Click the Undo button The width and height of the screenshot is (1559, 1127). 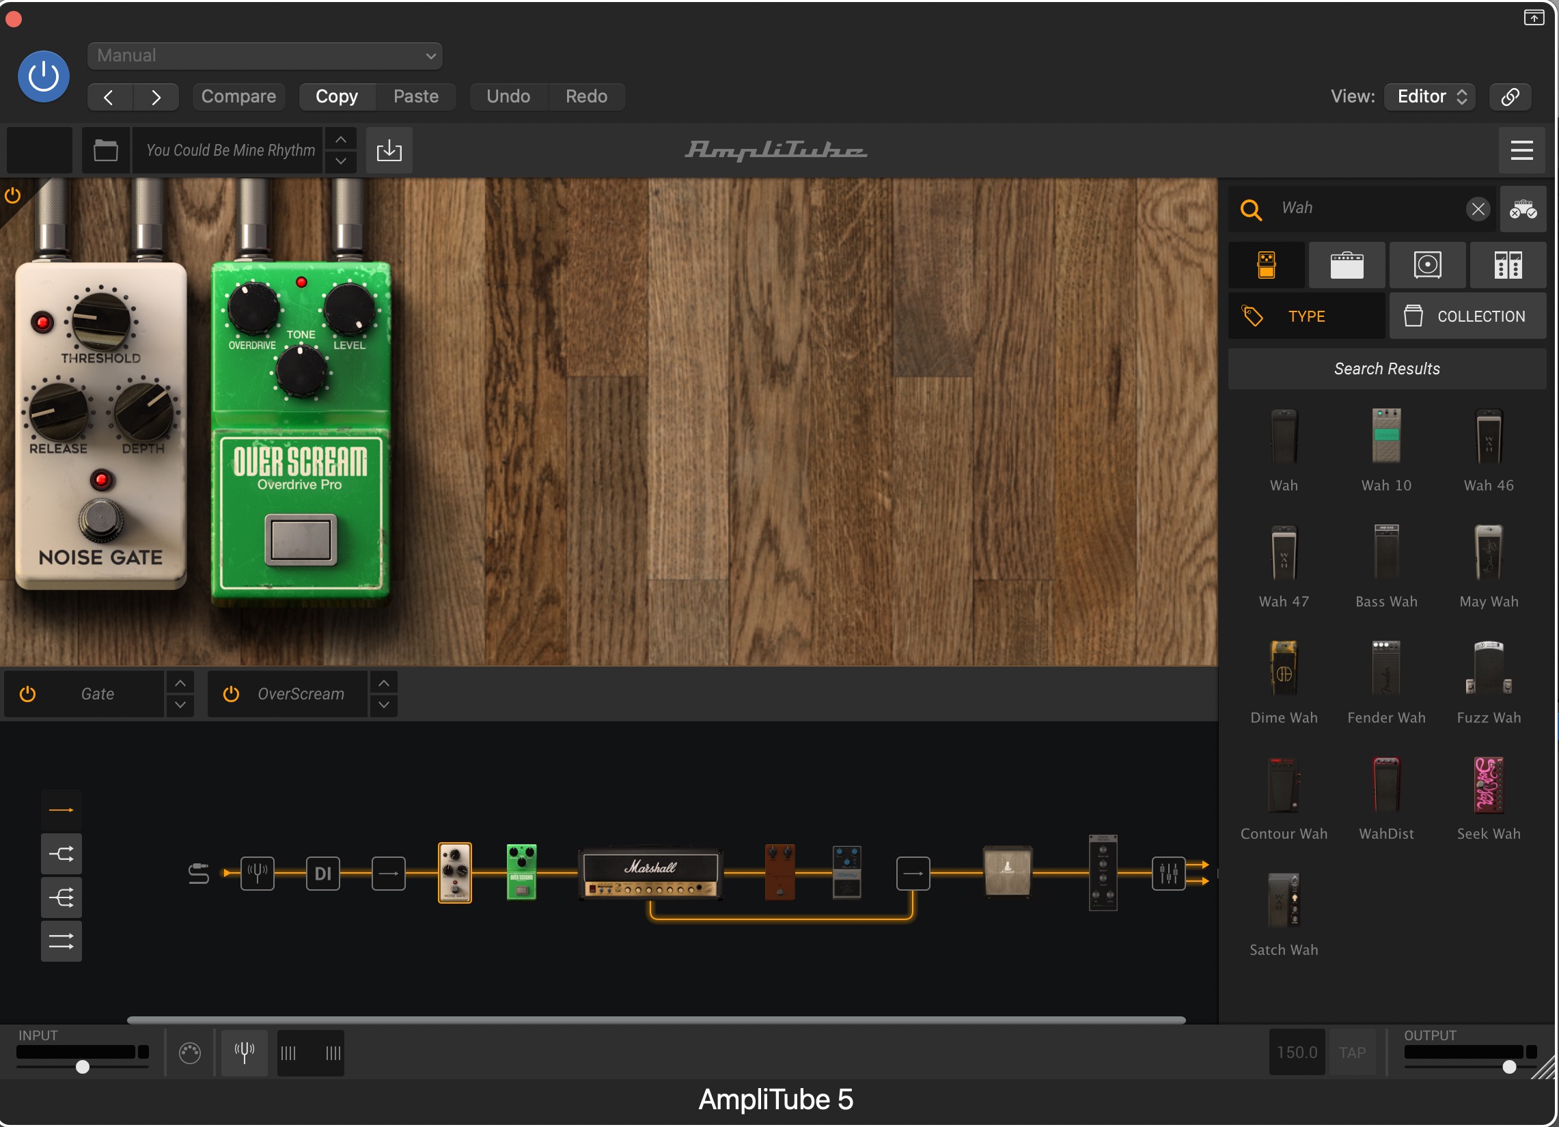[x=509, y=97]
